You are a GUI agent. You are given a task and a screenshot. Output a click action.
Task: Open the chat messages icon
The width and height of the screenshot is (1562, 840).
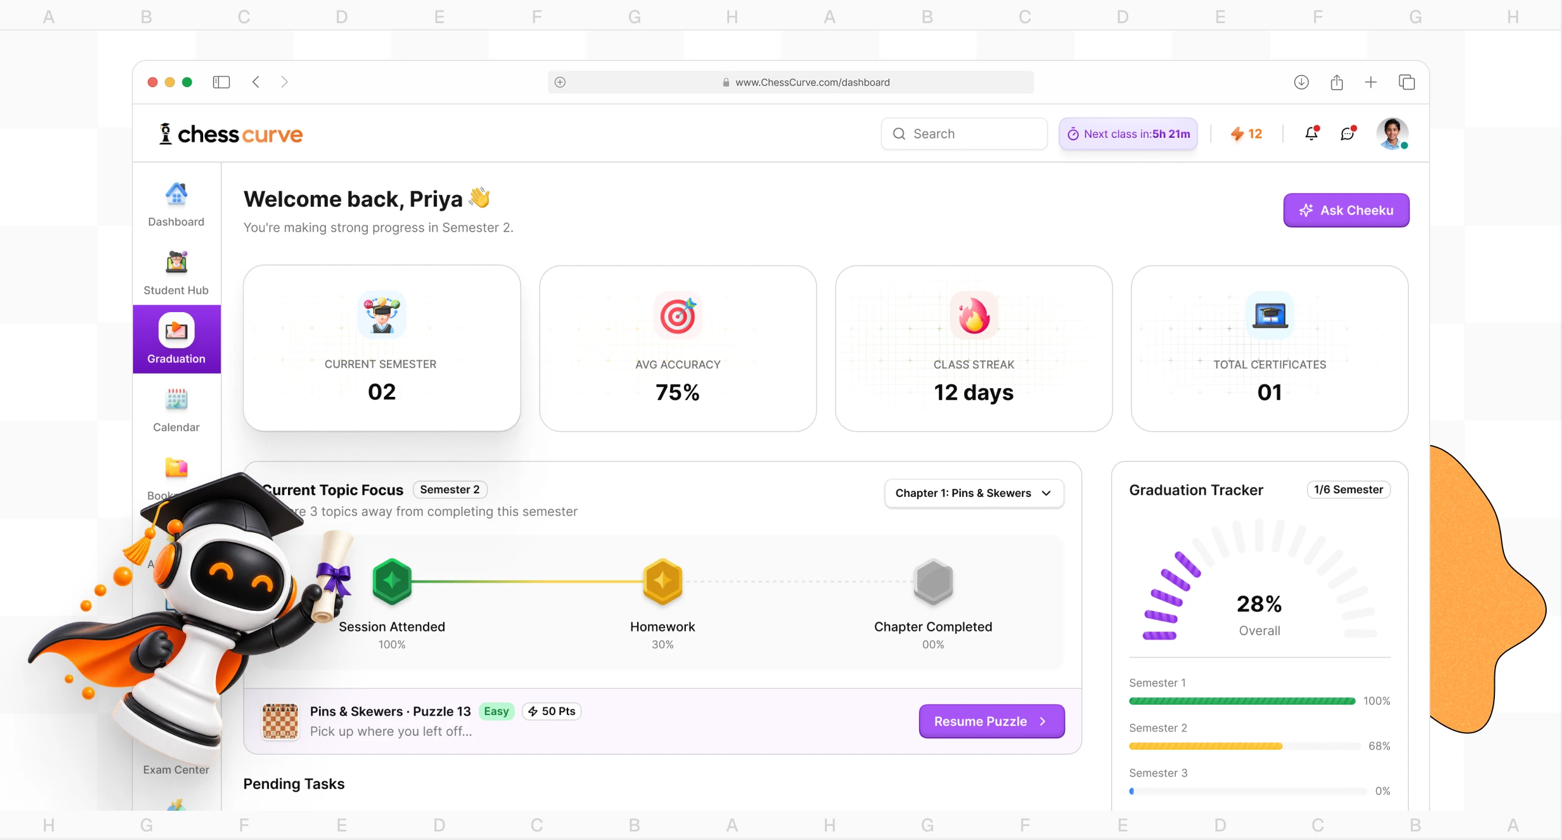coord(1348,133)
